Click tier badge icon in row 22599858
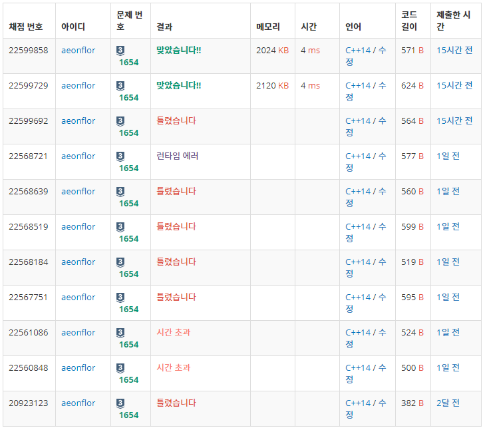This screenshot has height=430, width=483. tap(120, 51)
